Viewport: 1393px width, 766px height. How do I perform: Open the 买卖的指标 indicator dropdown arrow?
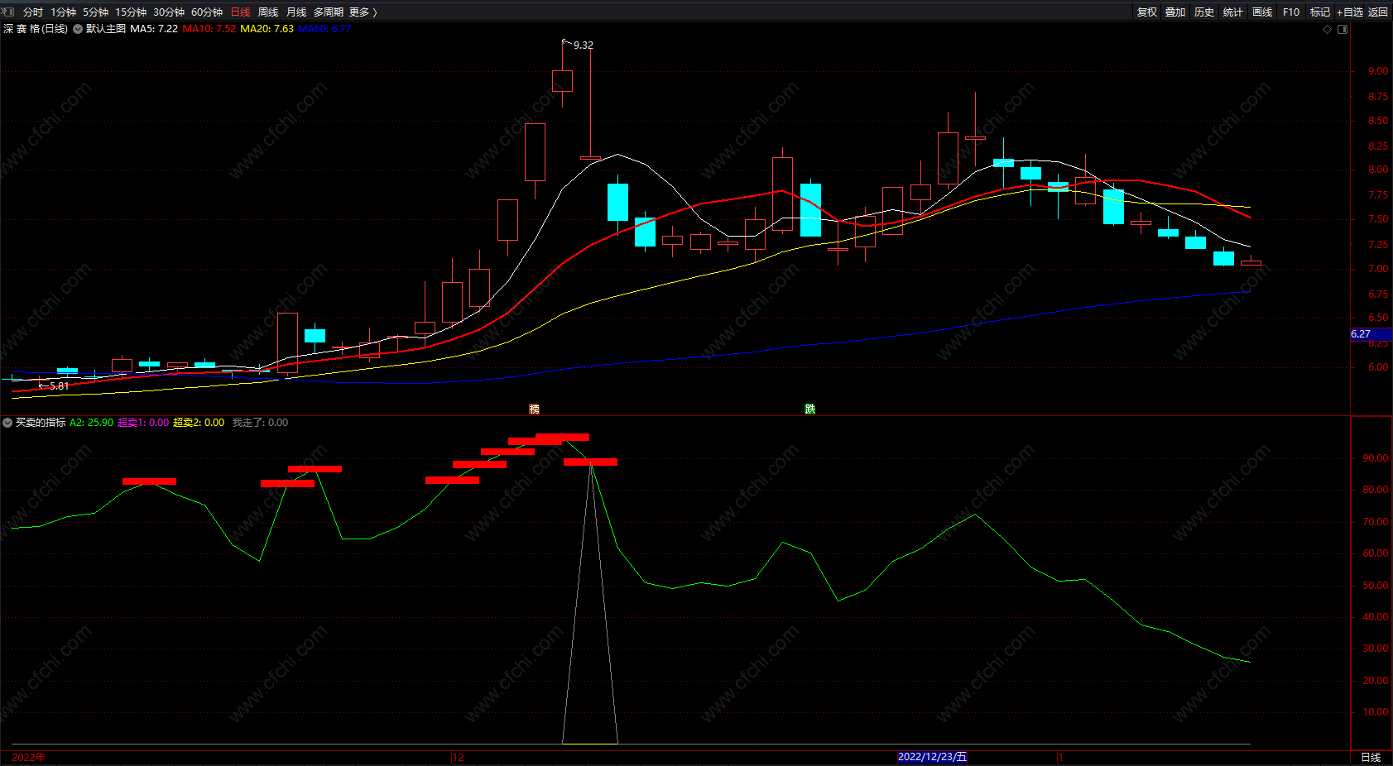coord(7,423)
